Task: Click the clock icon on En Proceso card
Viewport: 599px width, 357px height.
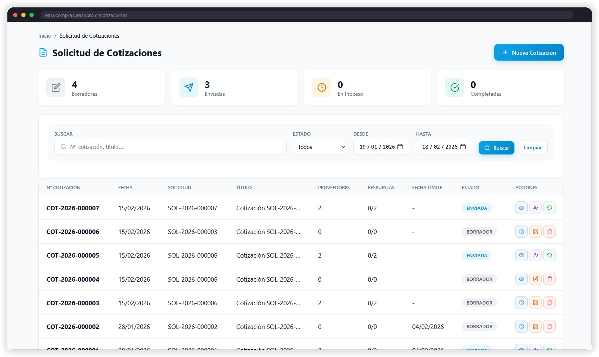Action: 321,88
